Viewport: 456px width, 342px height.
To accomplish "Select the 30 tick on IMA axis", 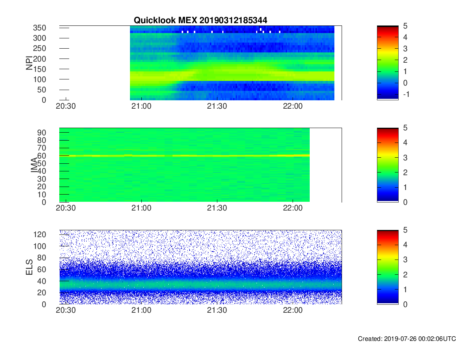I will (41, 179).
